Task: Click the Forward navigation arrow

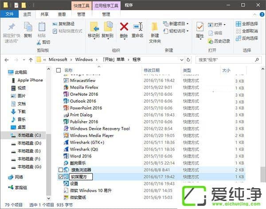Action: click(16, 60)
